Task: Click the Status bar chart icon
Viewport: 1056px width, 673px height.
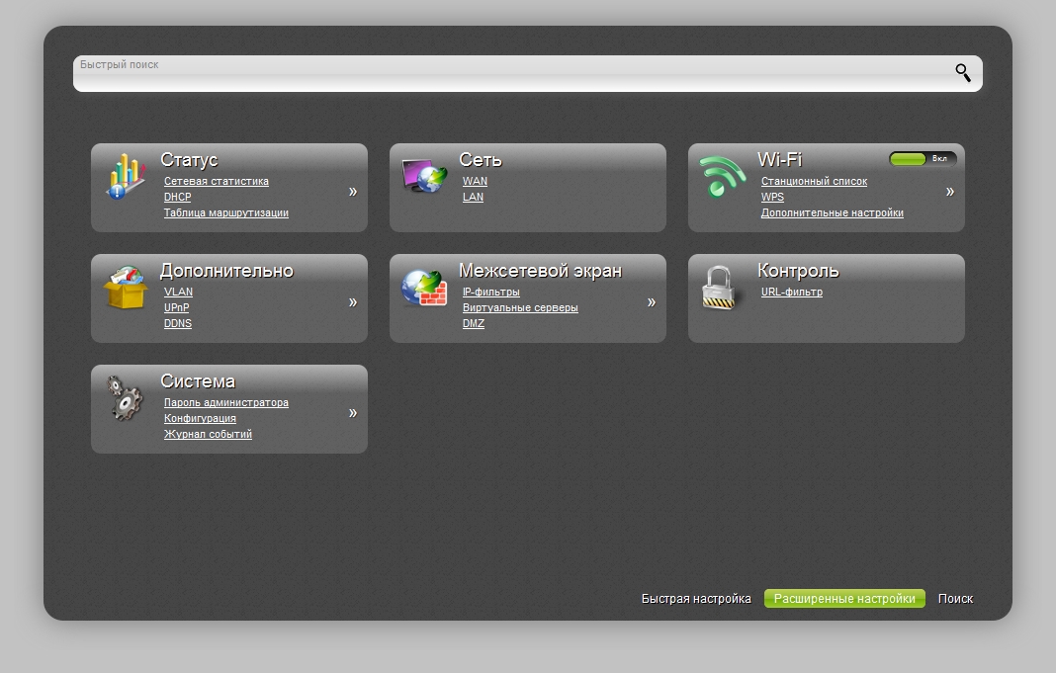Action: tap(126, 177)
